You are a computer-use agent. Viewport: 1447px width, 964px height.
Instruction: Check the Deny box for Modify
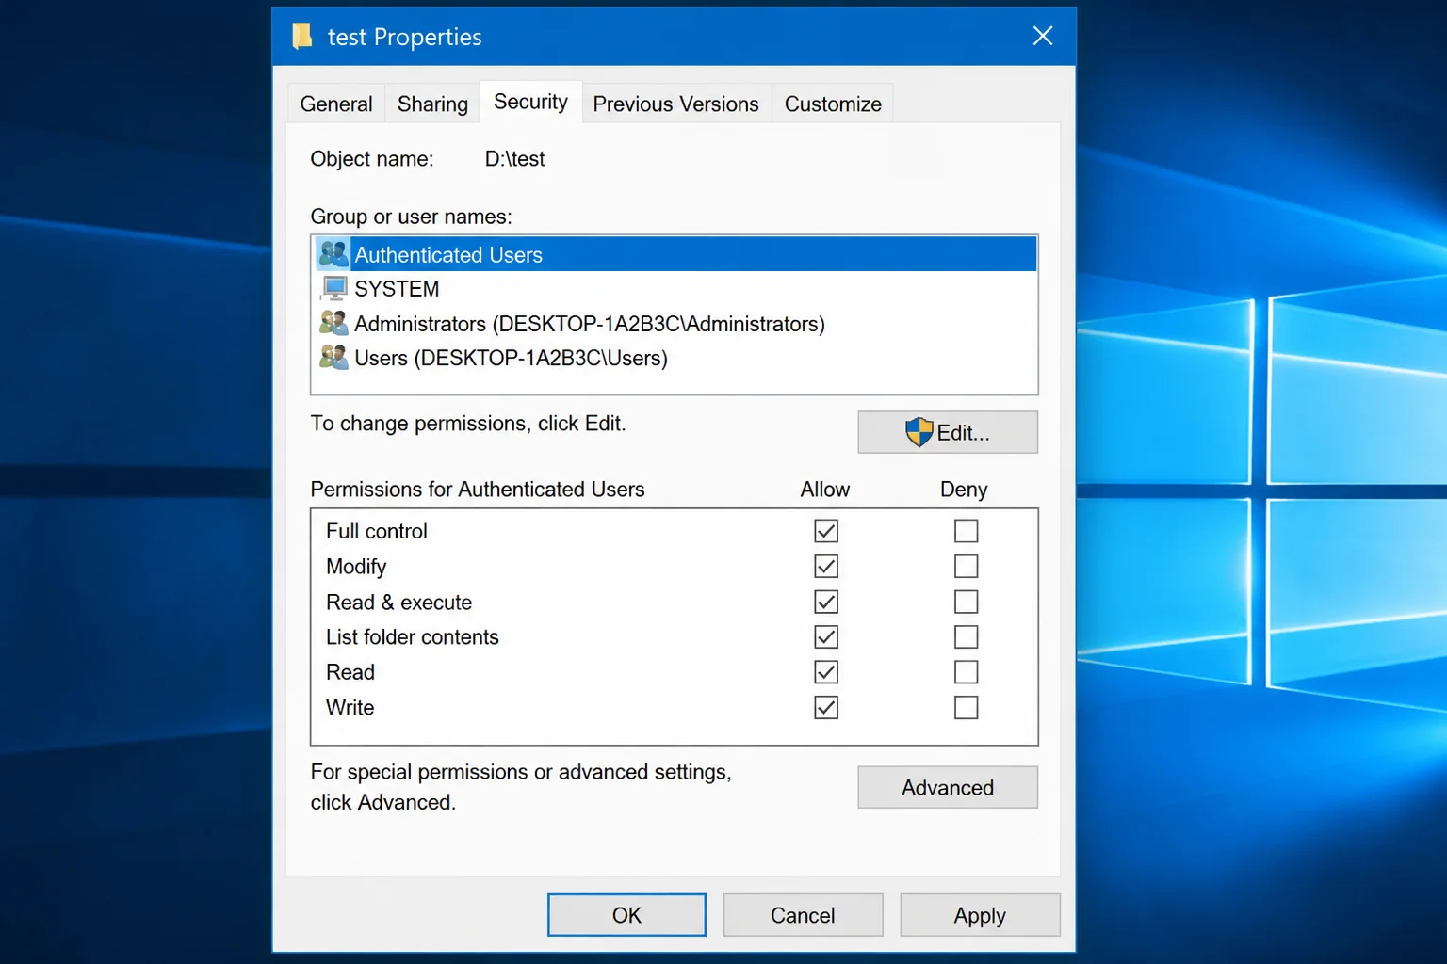(966, 566)
